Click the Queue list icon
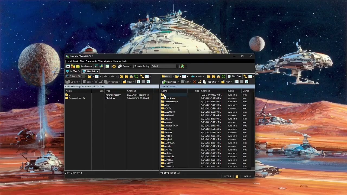 120,66
